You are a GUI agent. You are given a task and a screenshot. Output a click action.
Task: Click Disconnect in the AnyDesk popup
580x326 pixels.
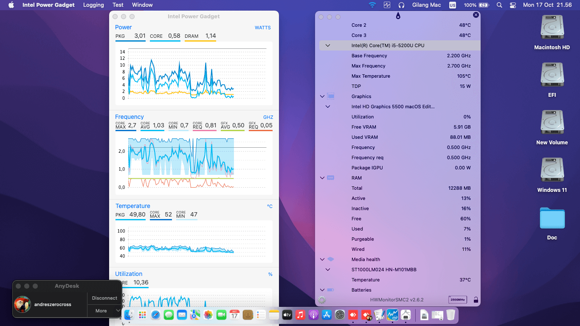coord(104,298)
